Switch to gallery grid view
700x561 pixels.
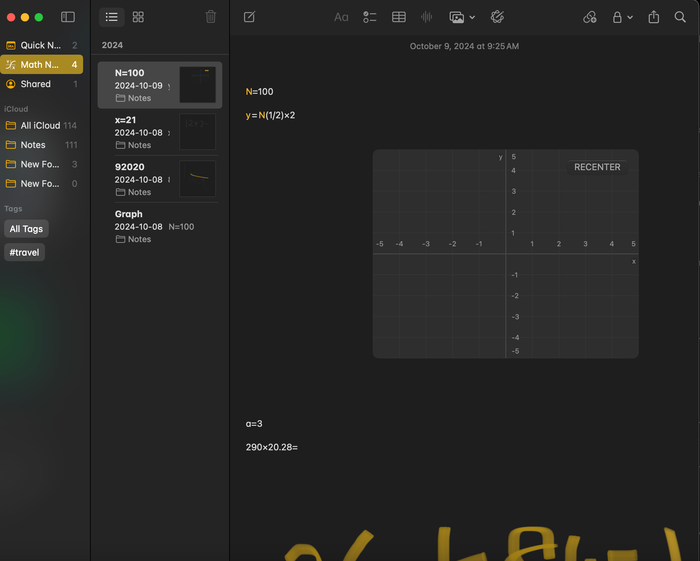[138, 17]
